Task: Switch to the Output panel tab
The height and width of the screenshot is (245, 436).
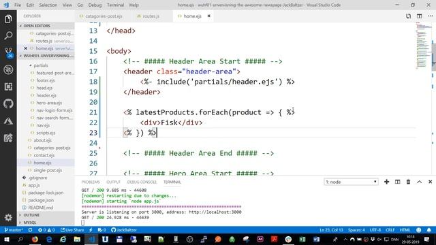Action: coord(114,182)
